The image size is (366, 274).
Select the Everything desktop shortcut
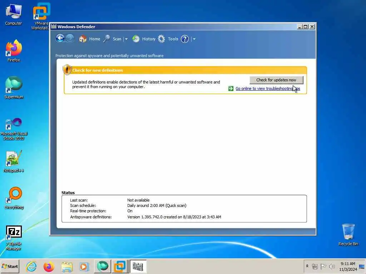pos(14,198)
